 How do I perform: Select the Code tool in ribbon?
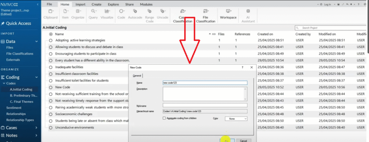(x=121, y=14)
